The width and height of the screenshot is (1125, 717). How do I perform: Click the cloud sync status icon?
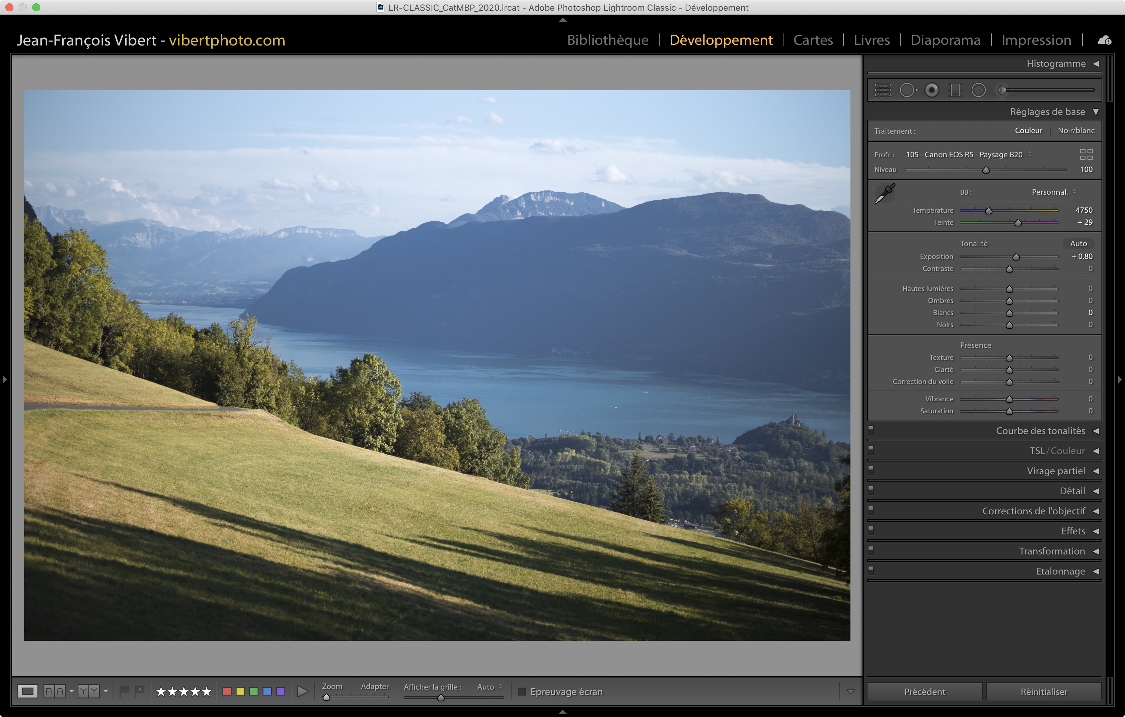point(1105,40)
